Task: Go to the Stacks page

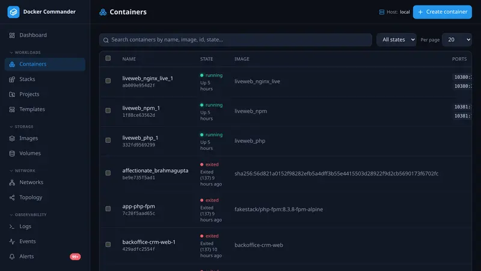Action: pyautogui.click(x=44, y=79)
